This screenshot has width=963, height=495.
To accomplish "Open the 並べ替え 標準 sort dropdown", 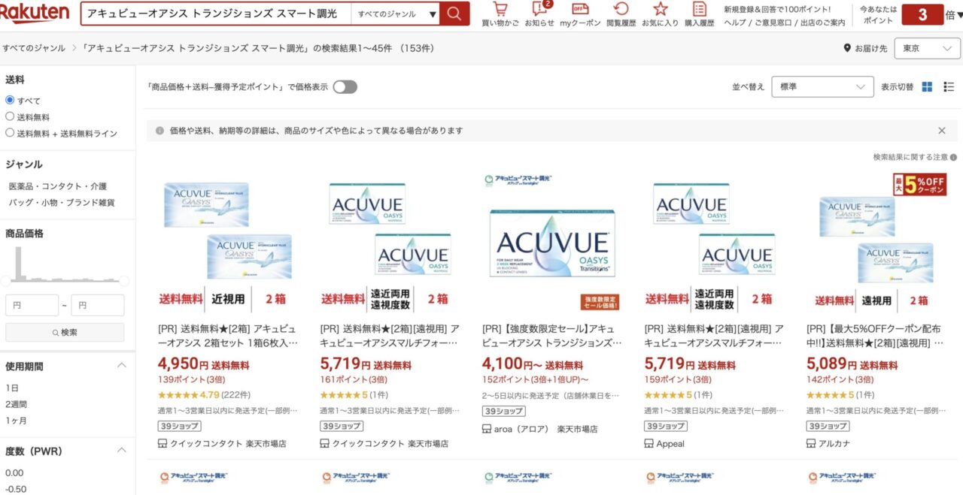I will (x=822, y=87).
